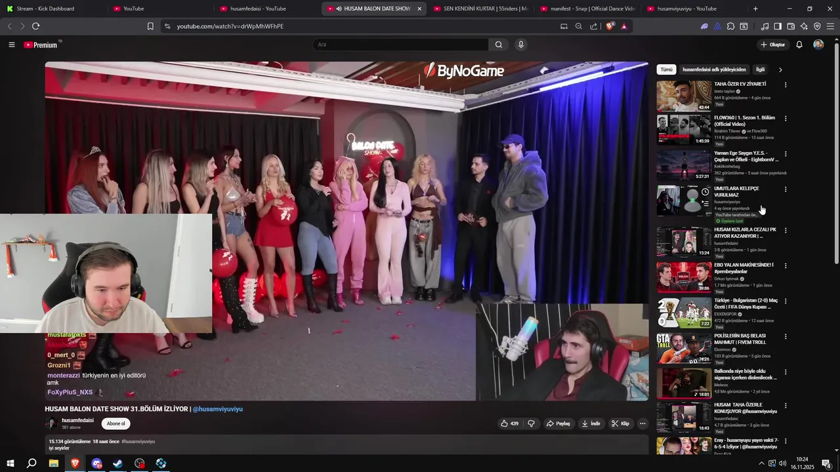Open options for Yaman Ege Saygın video
The width and height of the screenshot is (840, 472).
coord(786,154)
